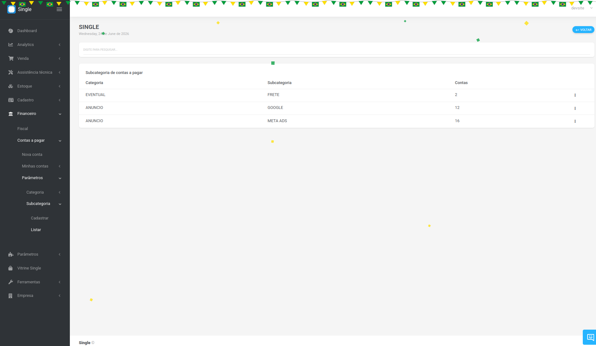Screen dimensions: 596x346
Task: Expand the Venda menu chevron
Action: coord(59,59)
